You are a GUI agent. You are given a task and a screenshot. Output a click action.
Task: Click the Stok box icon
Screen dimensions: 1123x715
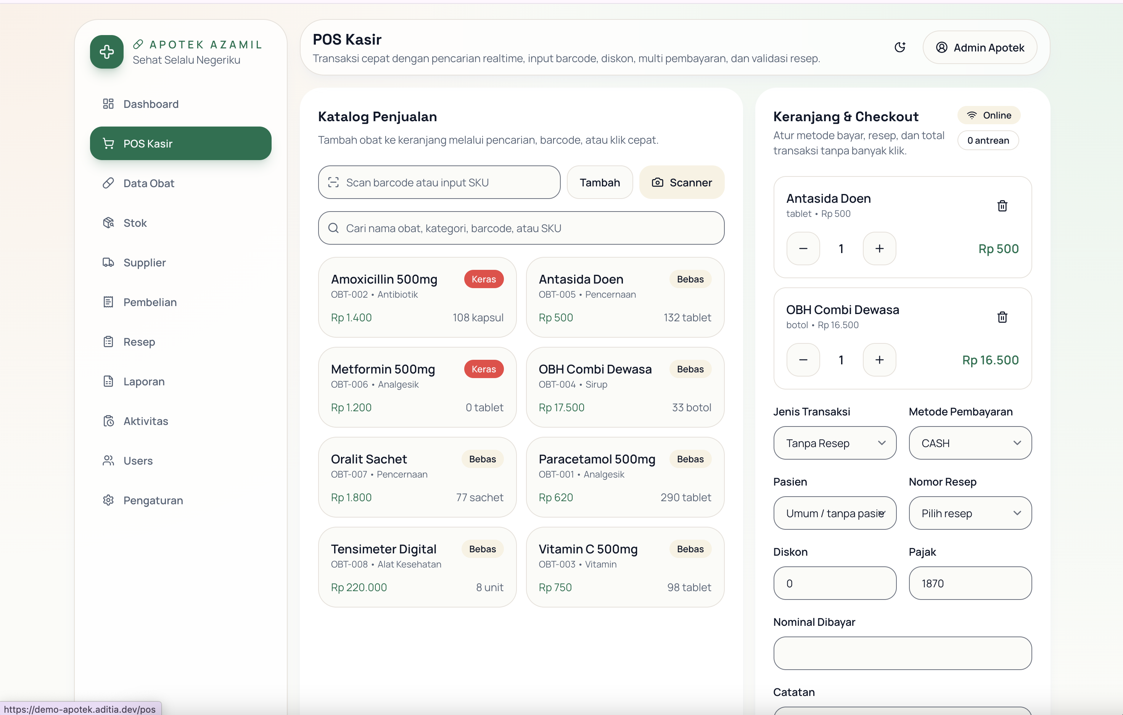pyautogui.click(x=108, y=223)
